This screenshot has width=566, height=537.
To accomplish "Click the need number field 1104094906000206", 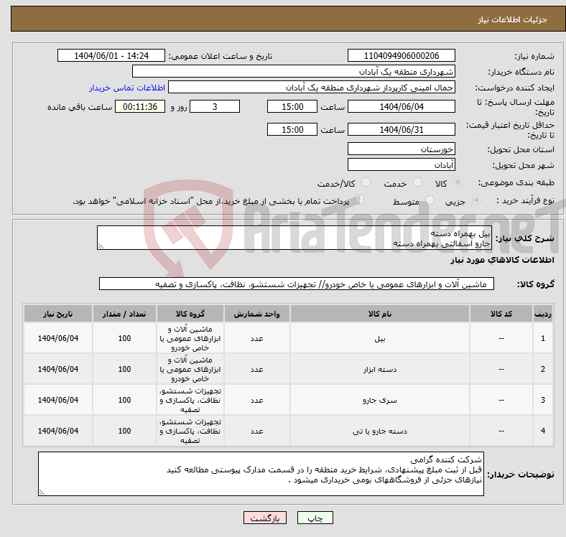I will (401, 55).
